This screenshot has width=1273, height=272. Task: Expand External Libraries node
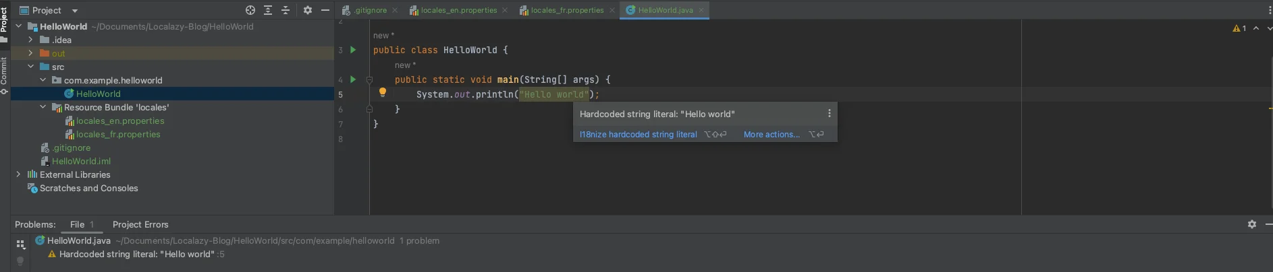(x=18, y=174)
